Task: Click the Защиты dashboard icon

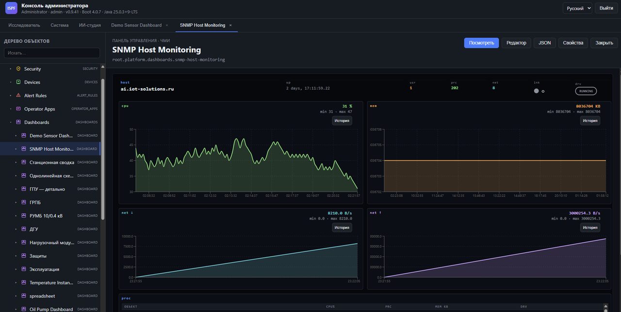Action: 24,255
